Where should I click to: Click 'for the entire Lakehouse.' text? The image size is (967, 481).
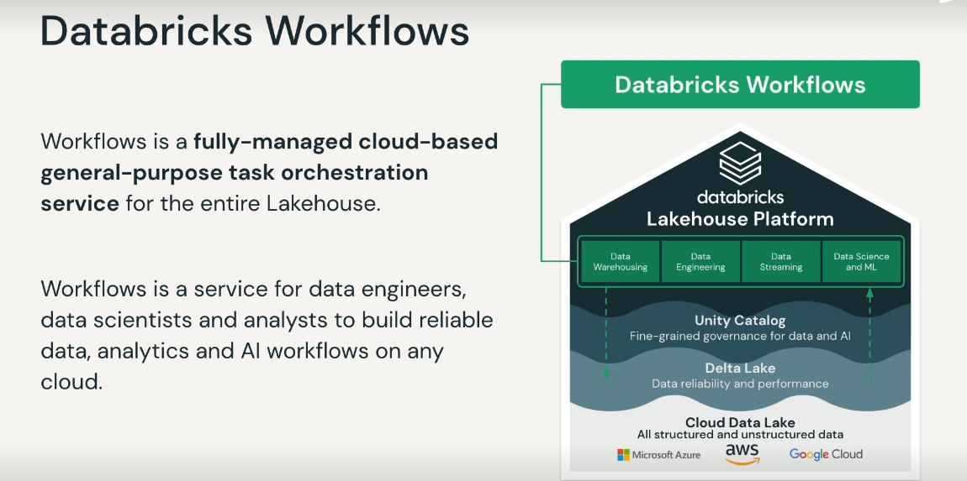[253, 204]
